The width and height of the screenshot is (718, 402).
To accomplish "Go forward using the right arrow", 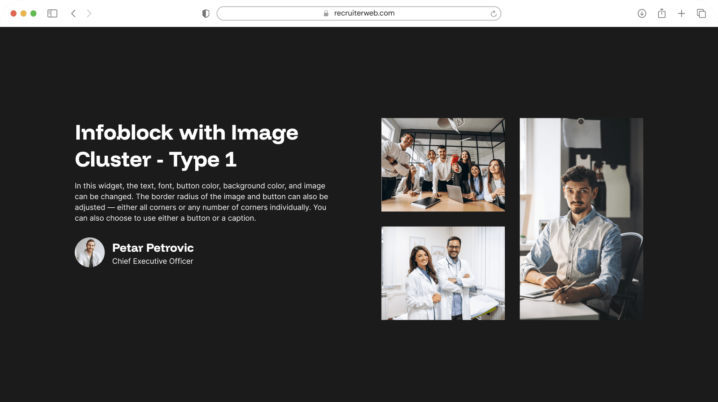I will 89,13.
